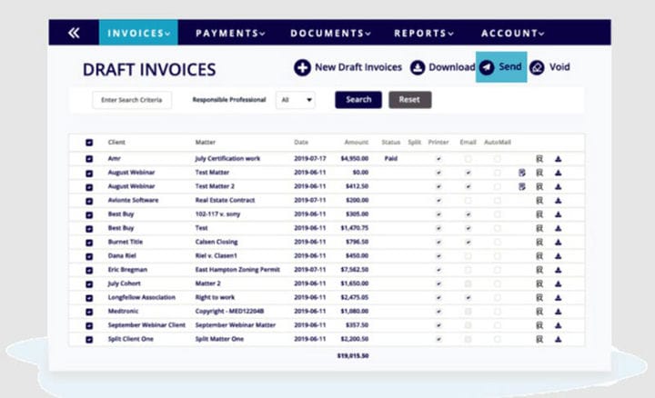This screenshot has width=655, height=398.
Task: Sort table by Matter column header
Action: pos(206,143)
